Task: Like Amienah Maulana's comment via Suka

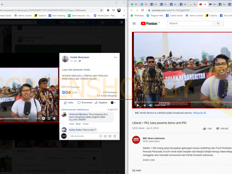Action: [72, 124]
